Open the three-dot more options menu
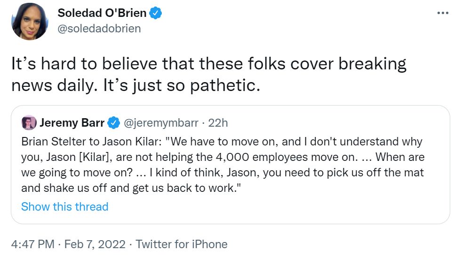This screenshot has height=258, width=454. [443, 13]
